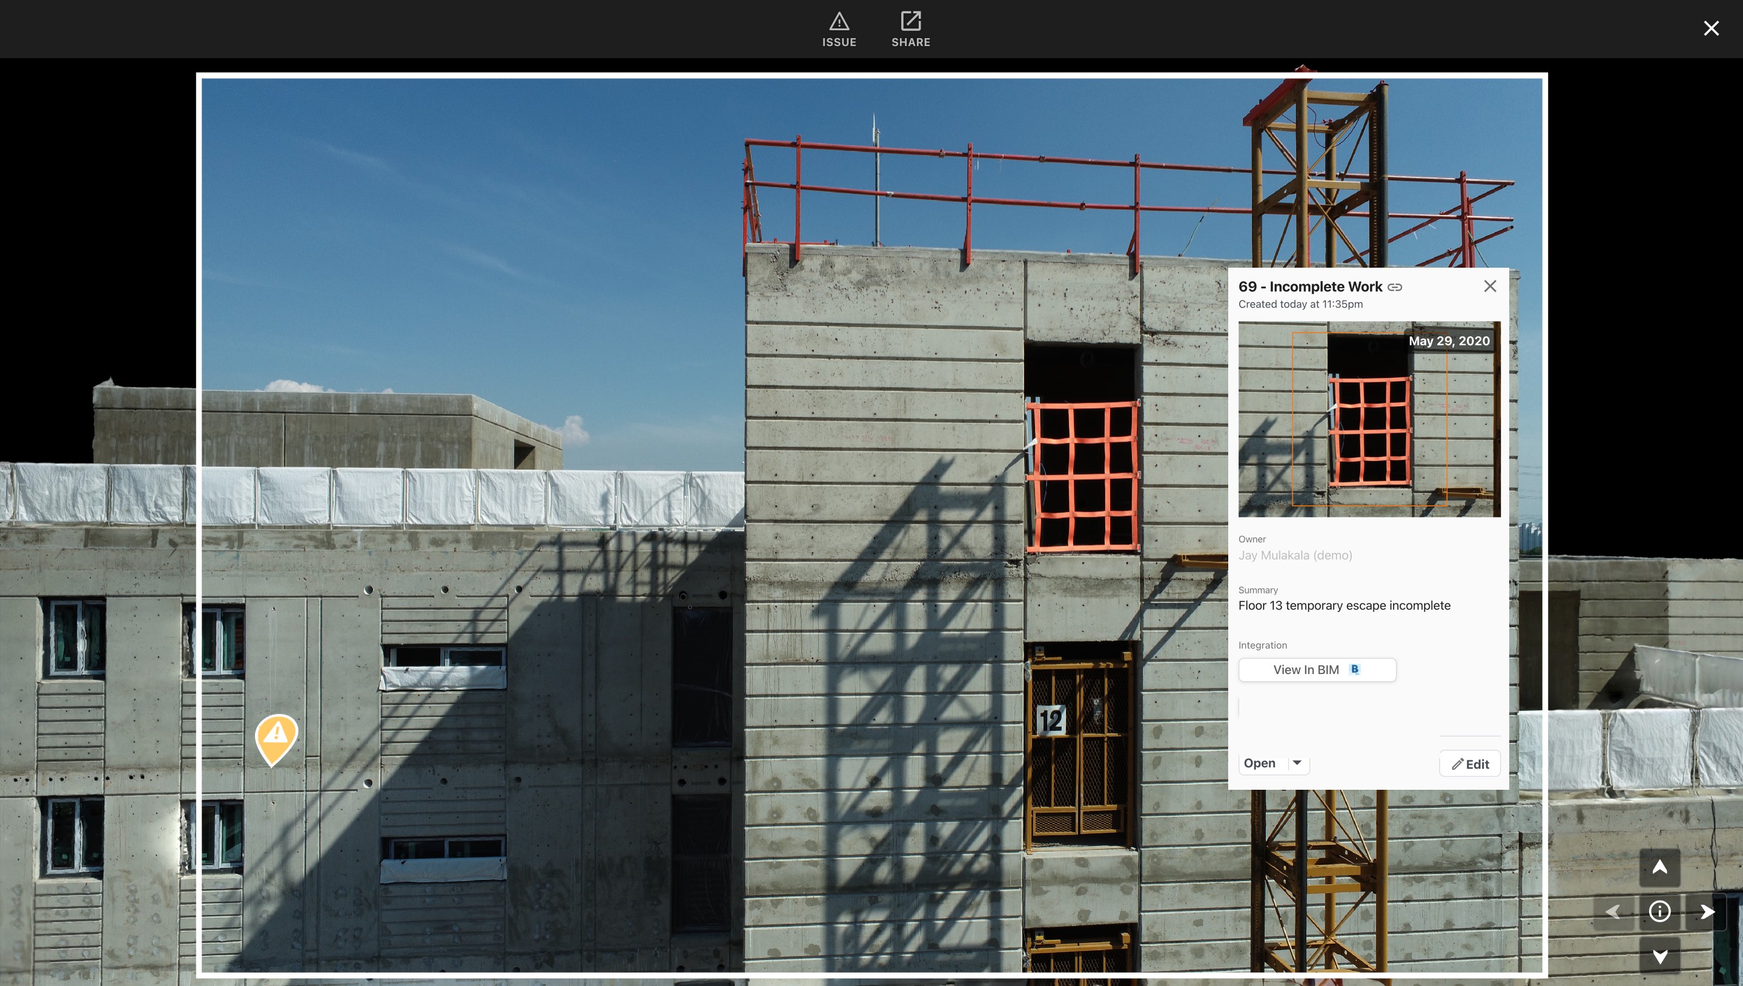Click the Jay Mulakala owner field
The height and width of the screenshot is (986, 1743).
tap(1295, 555)
